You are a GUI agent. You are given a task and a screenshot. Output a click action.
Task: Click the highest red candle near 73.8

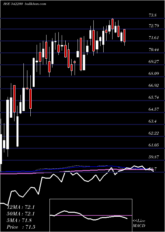(113, 24)
